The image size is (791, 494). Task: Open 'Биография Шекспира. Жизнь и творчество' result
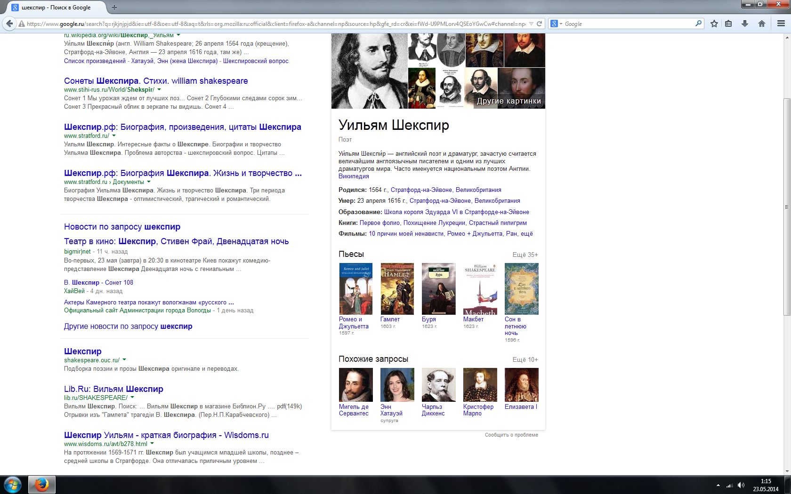click(x=183, y=173)
